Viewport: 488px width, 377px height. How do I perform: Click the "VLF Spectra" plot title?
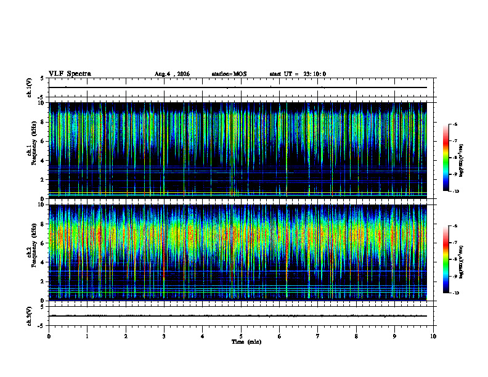70,74
